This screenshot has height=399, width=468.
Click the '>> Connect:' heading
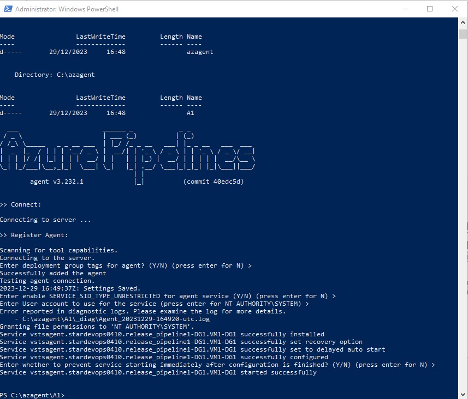(x=21, y=204)
